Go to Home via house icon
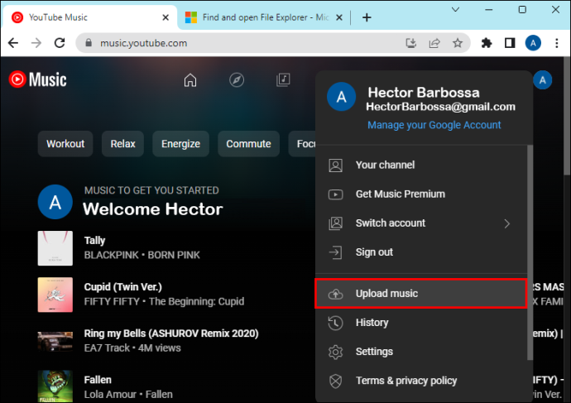 [x=190, y=79]
